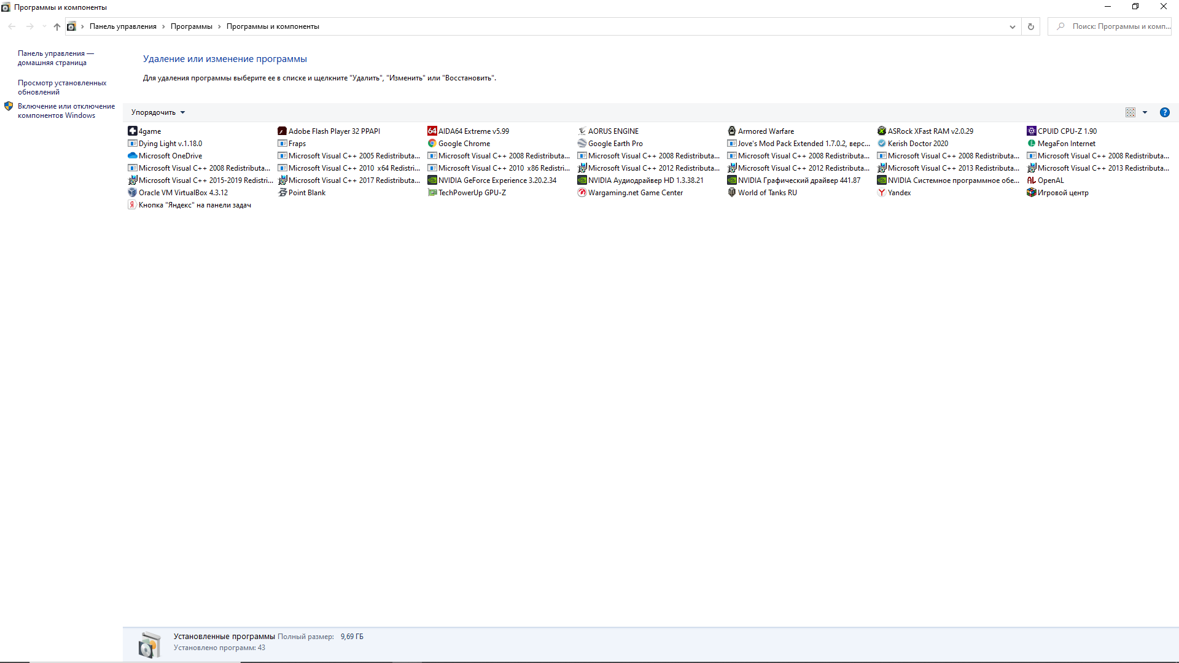
Task: Click the Oracle VM VirtualBox icon
Action: click(132, 192)
